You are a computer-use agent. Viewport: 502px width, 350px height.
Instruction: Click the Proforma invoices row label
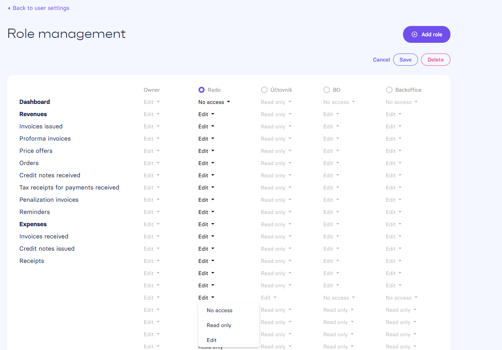pyautogui.click(x=45, y=139)
